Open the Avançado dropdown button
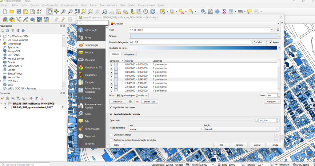The width and height of the screenshot is (315, 166). tap(272, 102)
